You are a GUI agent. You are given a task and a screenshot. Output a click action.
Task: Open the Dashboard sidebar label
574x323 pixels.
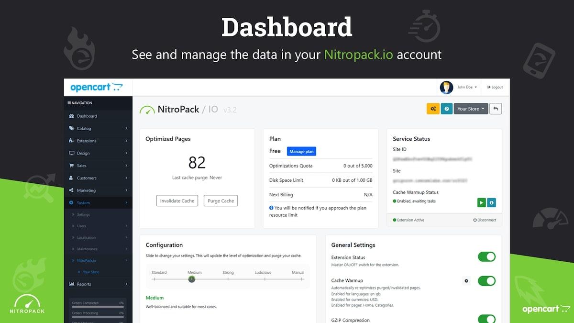[x=87, y=116]
